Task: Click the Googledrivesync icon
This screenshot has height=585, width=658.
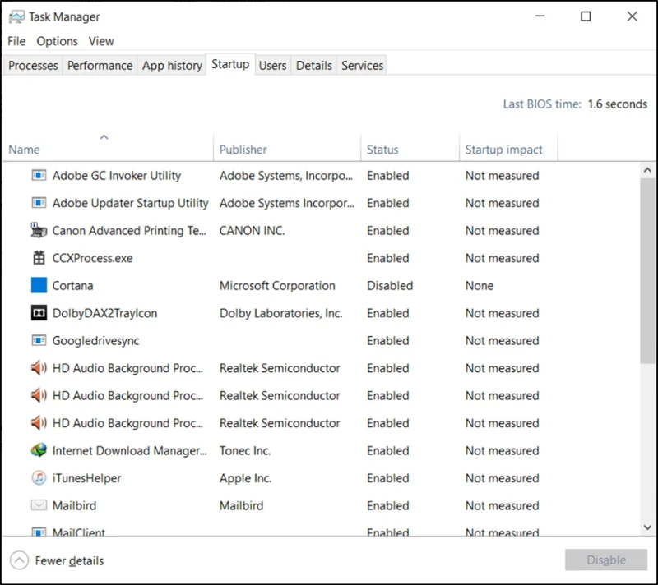Action: coord(39,340)
